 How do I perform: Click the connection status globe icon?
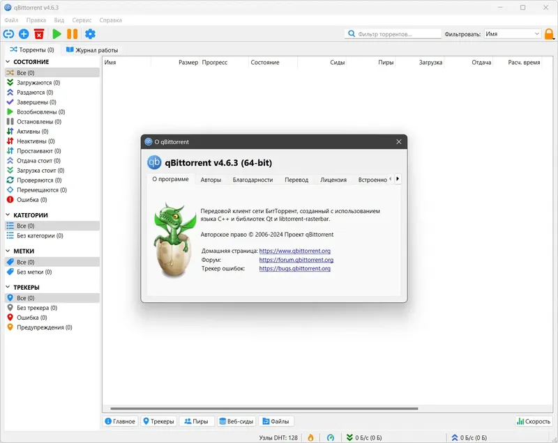click(x=330, y=436)
